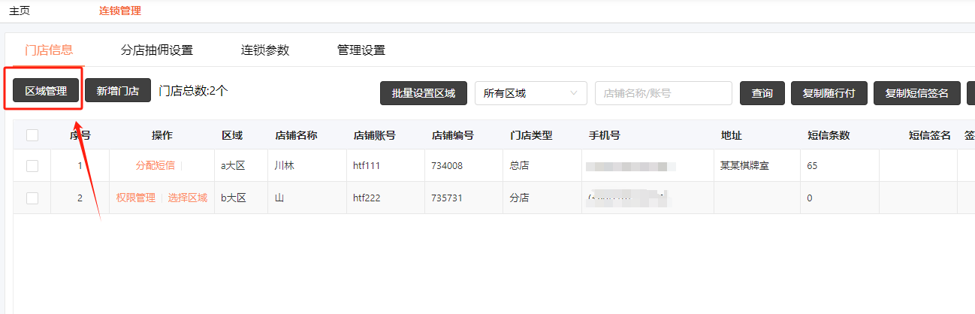Switch to the 门店信息 tab
The image size is (975, 314).
click(x=49, y=50)
